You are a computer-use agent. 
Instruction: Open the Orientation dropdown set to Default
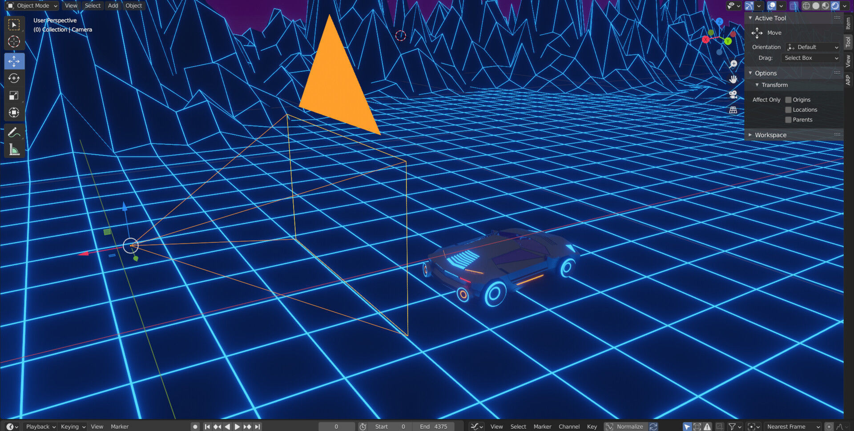(812, 47)
